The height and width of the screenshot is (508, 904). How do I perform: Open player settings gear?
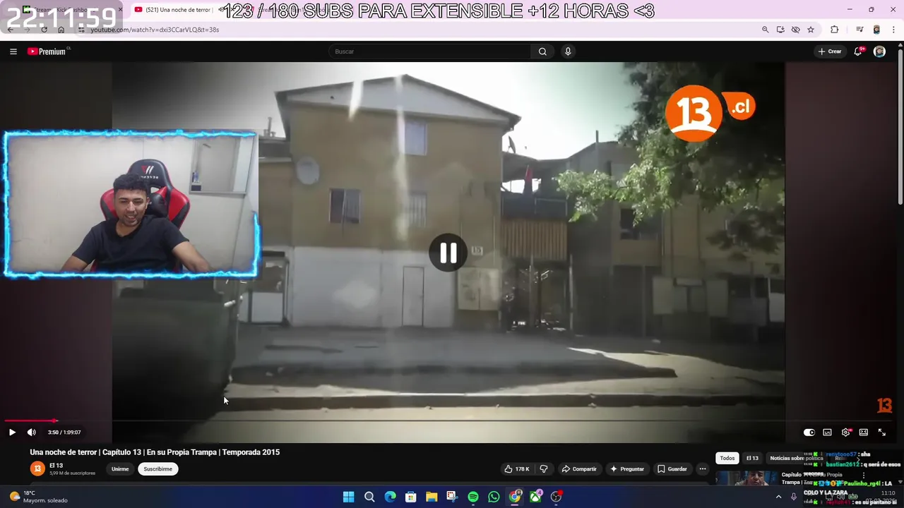click(x=845, y=433)
